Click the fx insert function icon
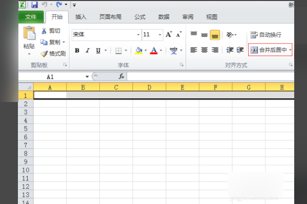 (x=121, y=76)
